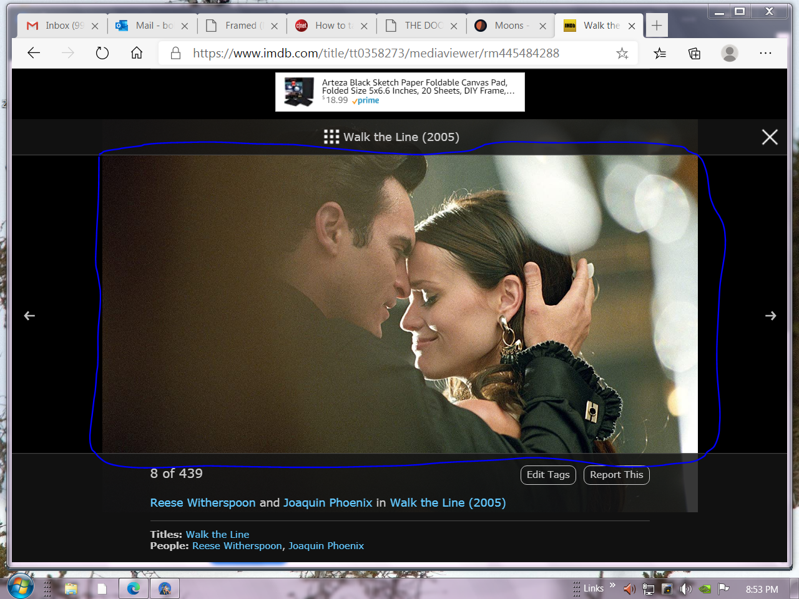
Task: Click the Report This button
Action: 617,475
